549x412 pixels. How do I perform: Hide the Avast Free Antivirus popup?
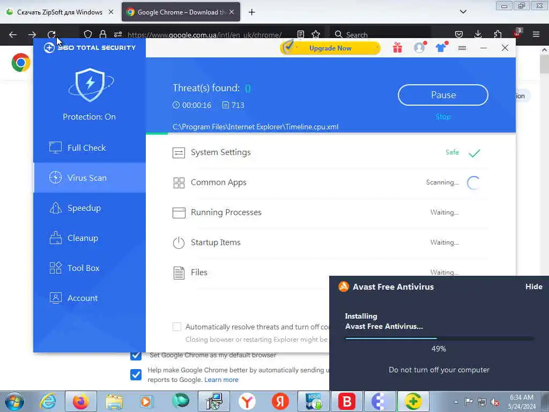click(x=533, y=286)
